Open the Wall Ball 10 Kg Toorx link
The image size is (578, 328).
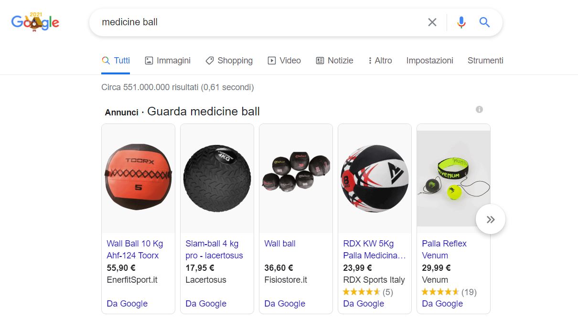(135, 249)
